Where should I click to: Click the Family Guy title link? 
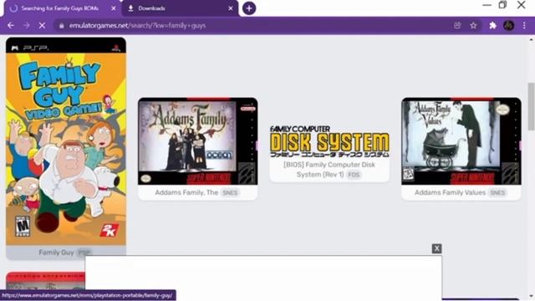(x=56, y=253)
